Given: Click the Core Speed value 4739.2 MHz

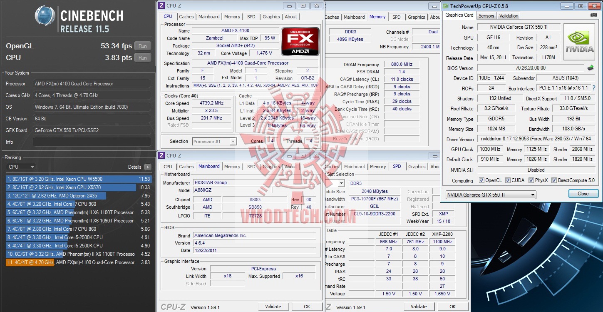Looking at the screenshot, I should point(211,103).
